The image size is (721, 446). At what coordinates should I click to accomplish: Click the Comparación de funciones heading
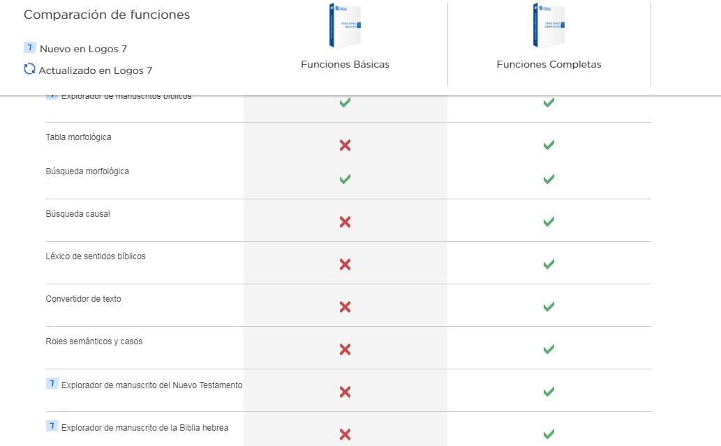click(107, 15)
